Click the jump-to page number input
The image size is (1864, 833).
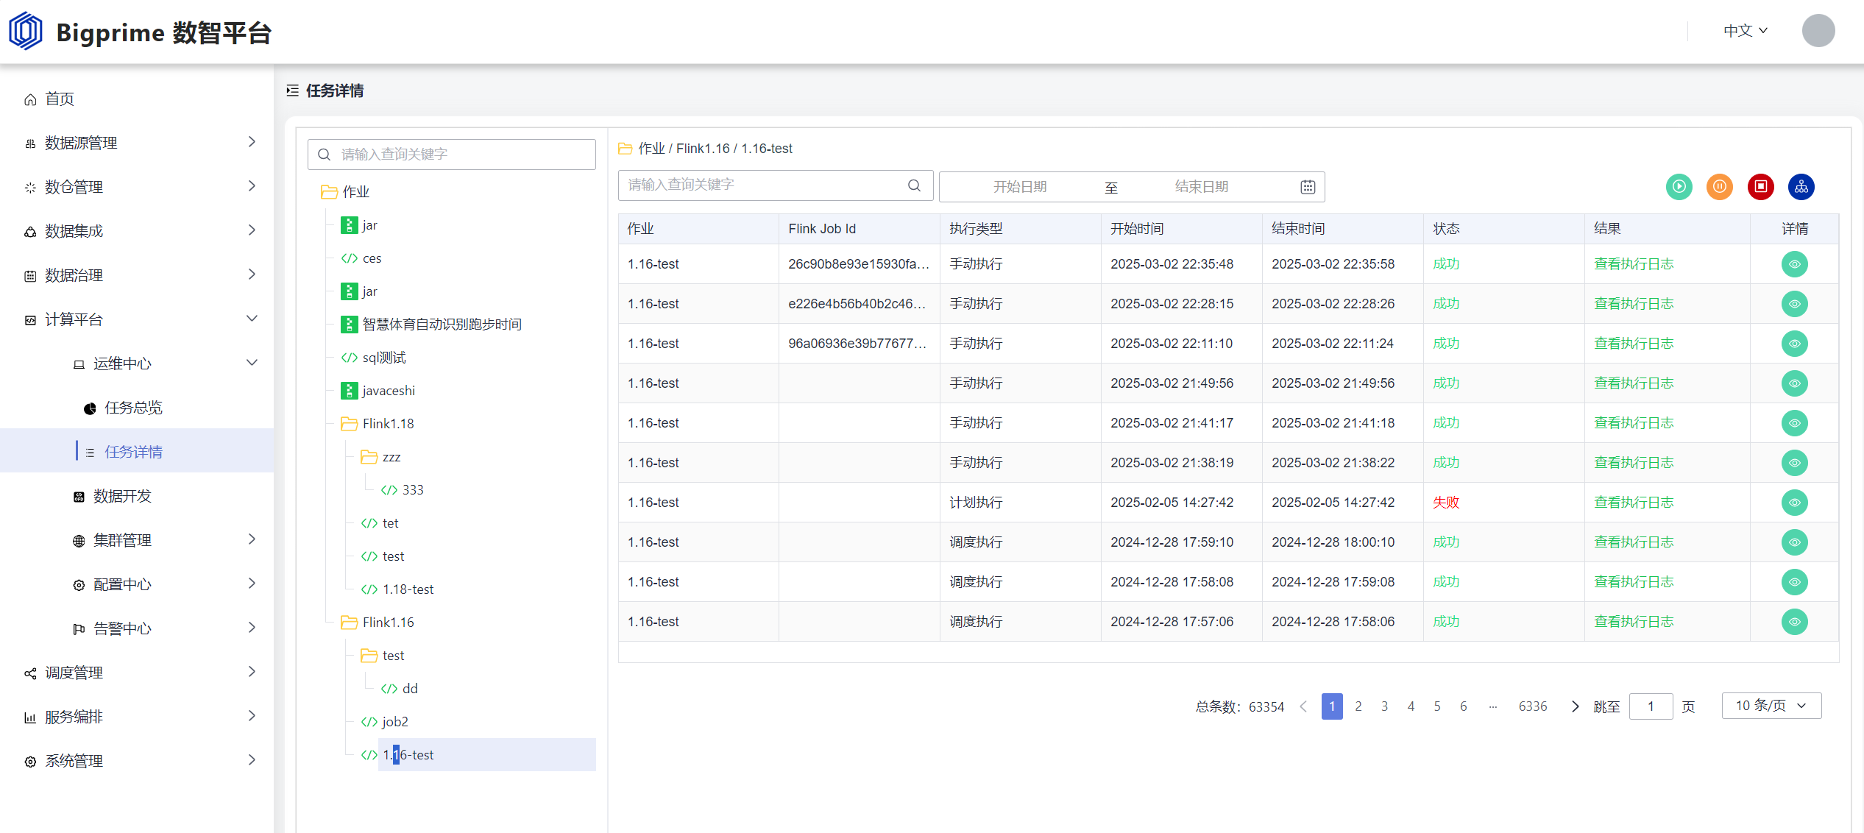pos(1651,706)
